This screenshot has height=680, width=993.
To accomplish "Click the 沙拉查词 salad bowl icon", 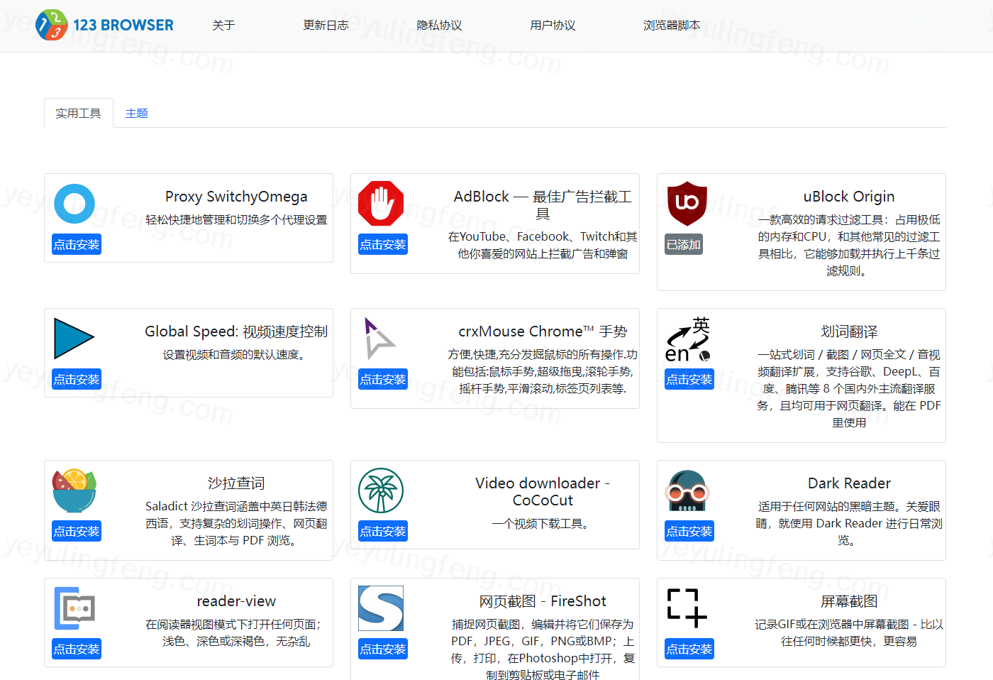I will click(x=74, y=490).
